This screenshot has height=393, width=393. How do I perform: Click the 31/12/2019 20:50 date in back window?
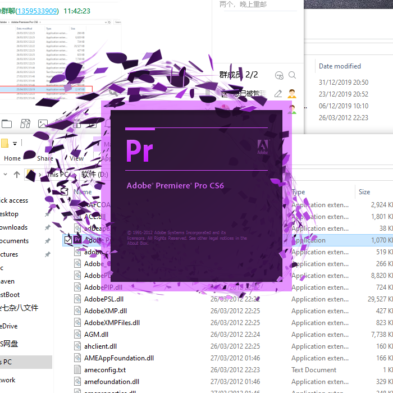pos(344,83)
